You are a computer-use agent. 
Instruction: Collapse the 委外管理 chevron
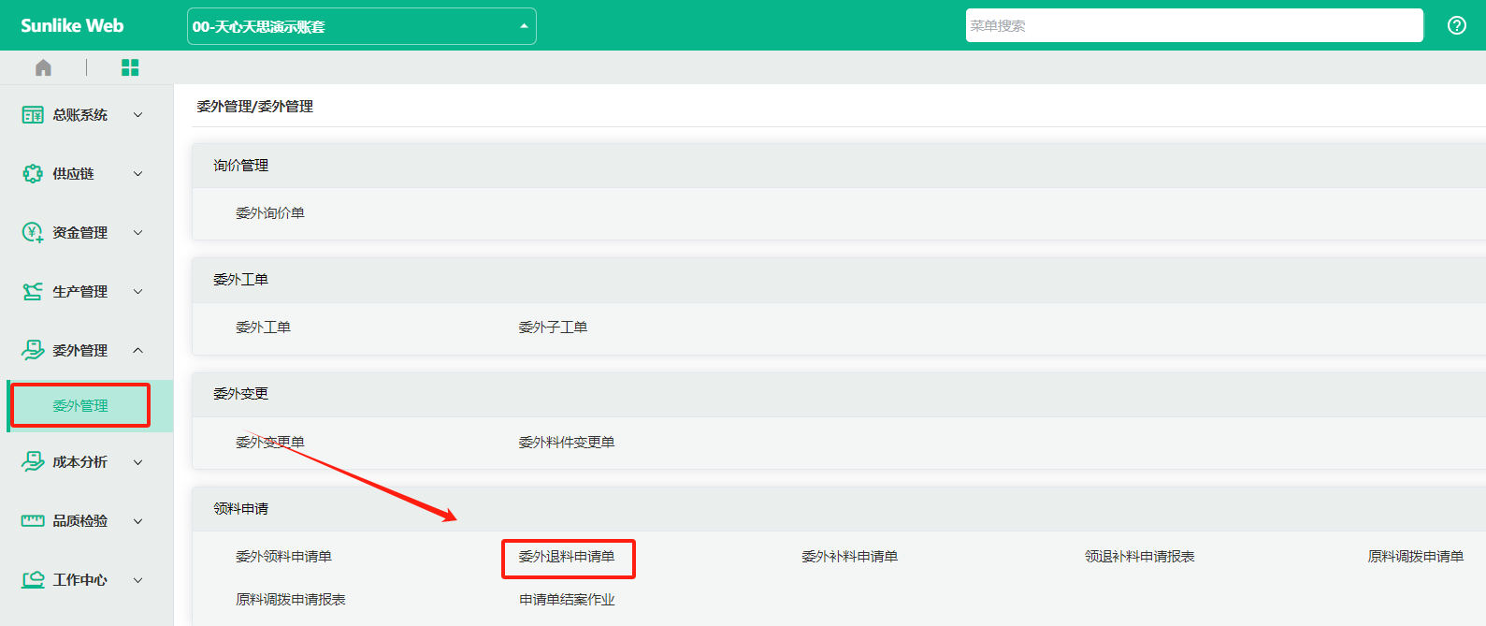tap(138, 351)
